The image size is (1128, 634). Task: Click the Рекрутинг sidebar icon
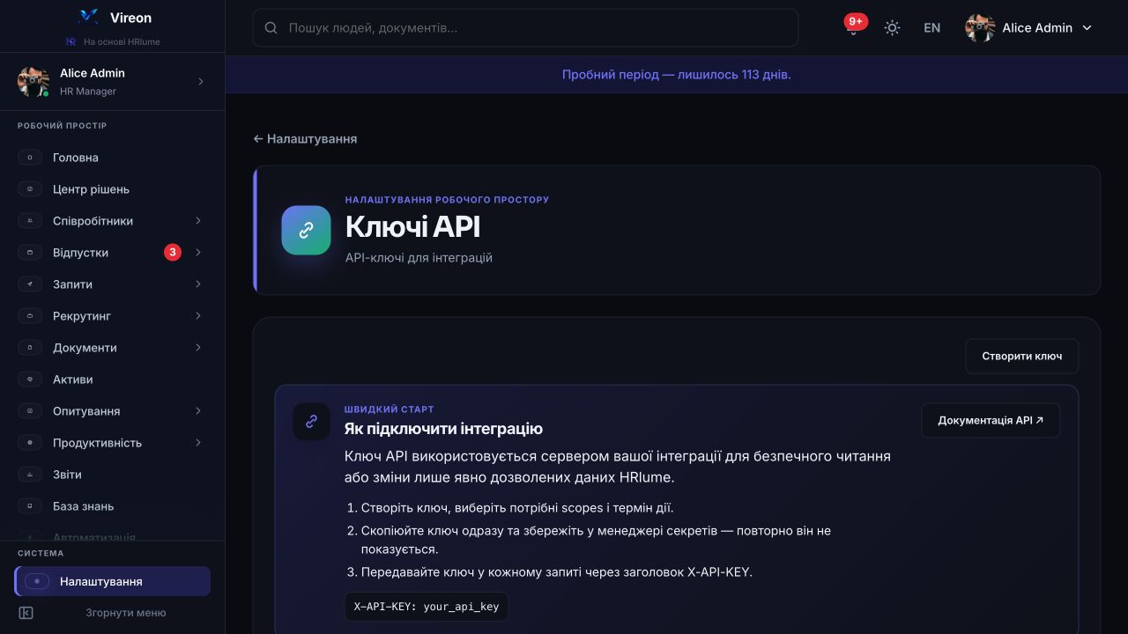(30, 316)
